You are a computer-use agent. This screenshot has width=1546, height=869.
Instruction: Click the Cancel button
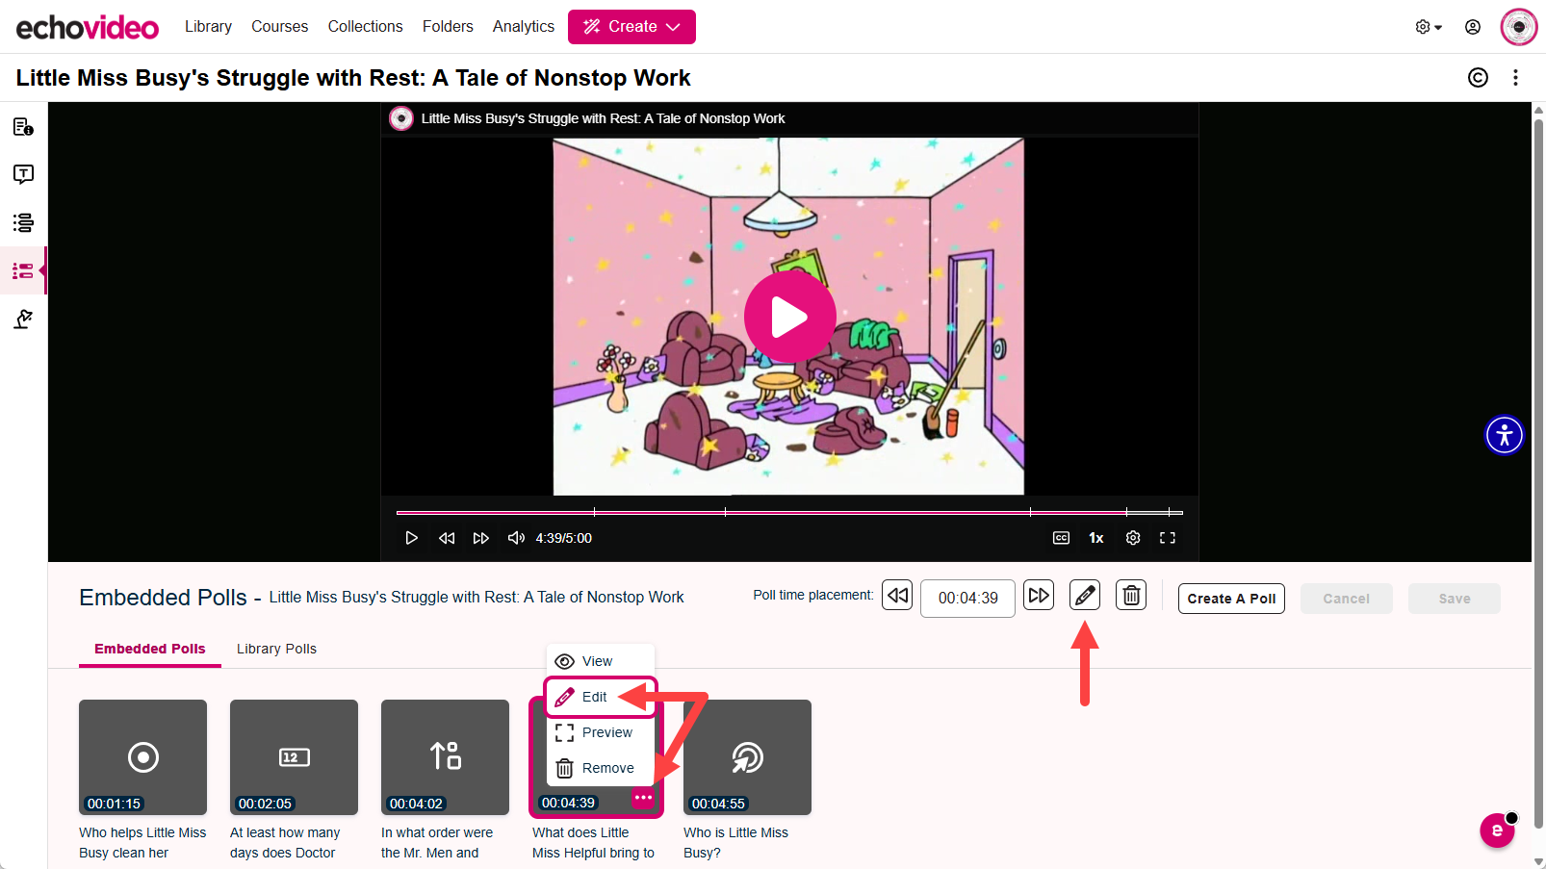[x=1346, y=599]
